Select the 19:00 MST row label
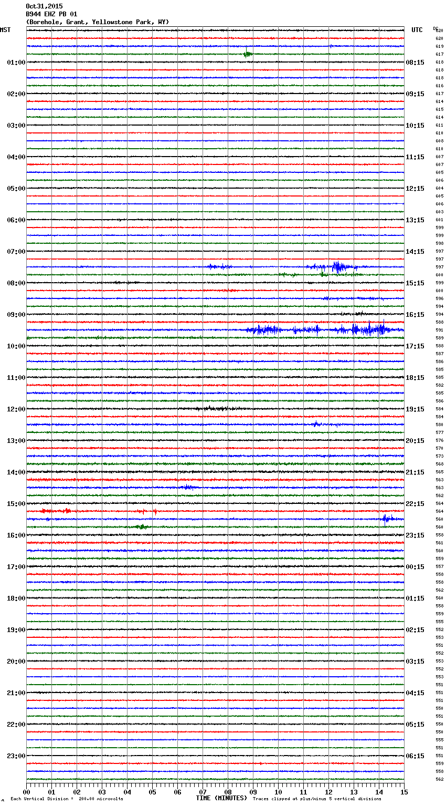Image resolution: width=446 pixels, height=806 pixels. 16,630
